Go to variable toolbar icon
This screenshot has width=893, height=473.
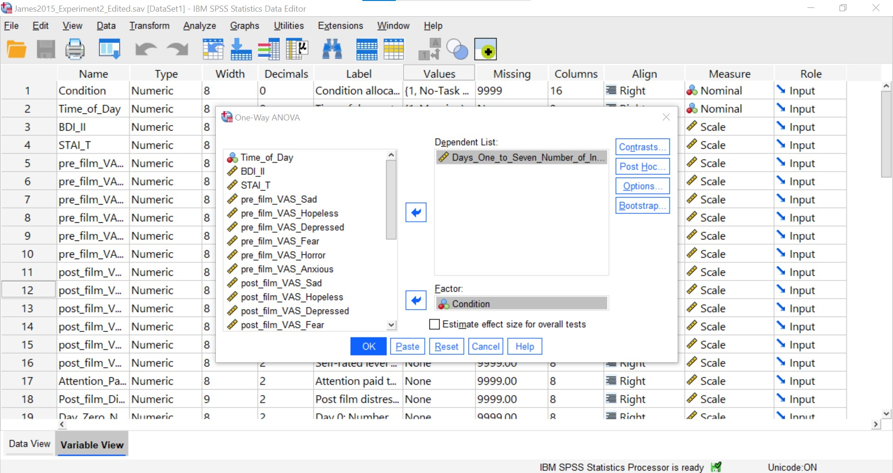241,49
